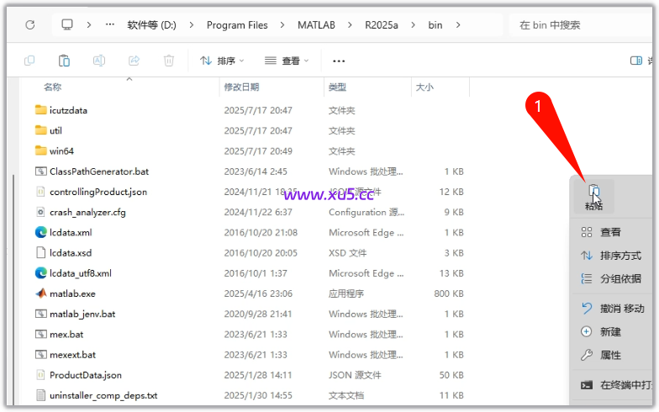Viewport: 659px width, 412px height.
Task: Click the Program Files breadcrumb segment
Action: 237,25
